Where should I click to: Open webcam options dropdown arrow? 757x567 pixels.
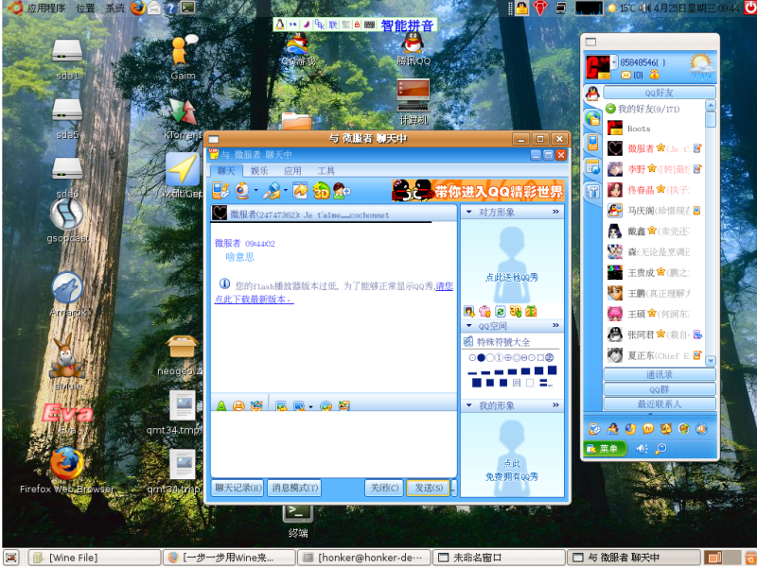click(x=255, y=191)
